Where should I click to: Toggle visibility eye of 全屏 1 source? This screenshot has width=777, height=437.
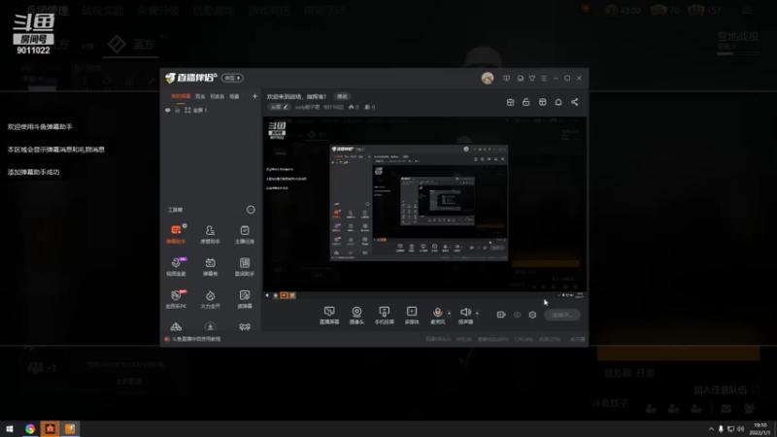(x=167, y=110)
